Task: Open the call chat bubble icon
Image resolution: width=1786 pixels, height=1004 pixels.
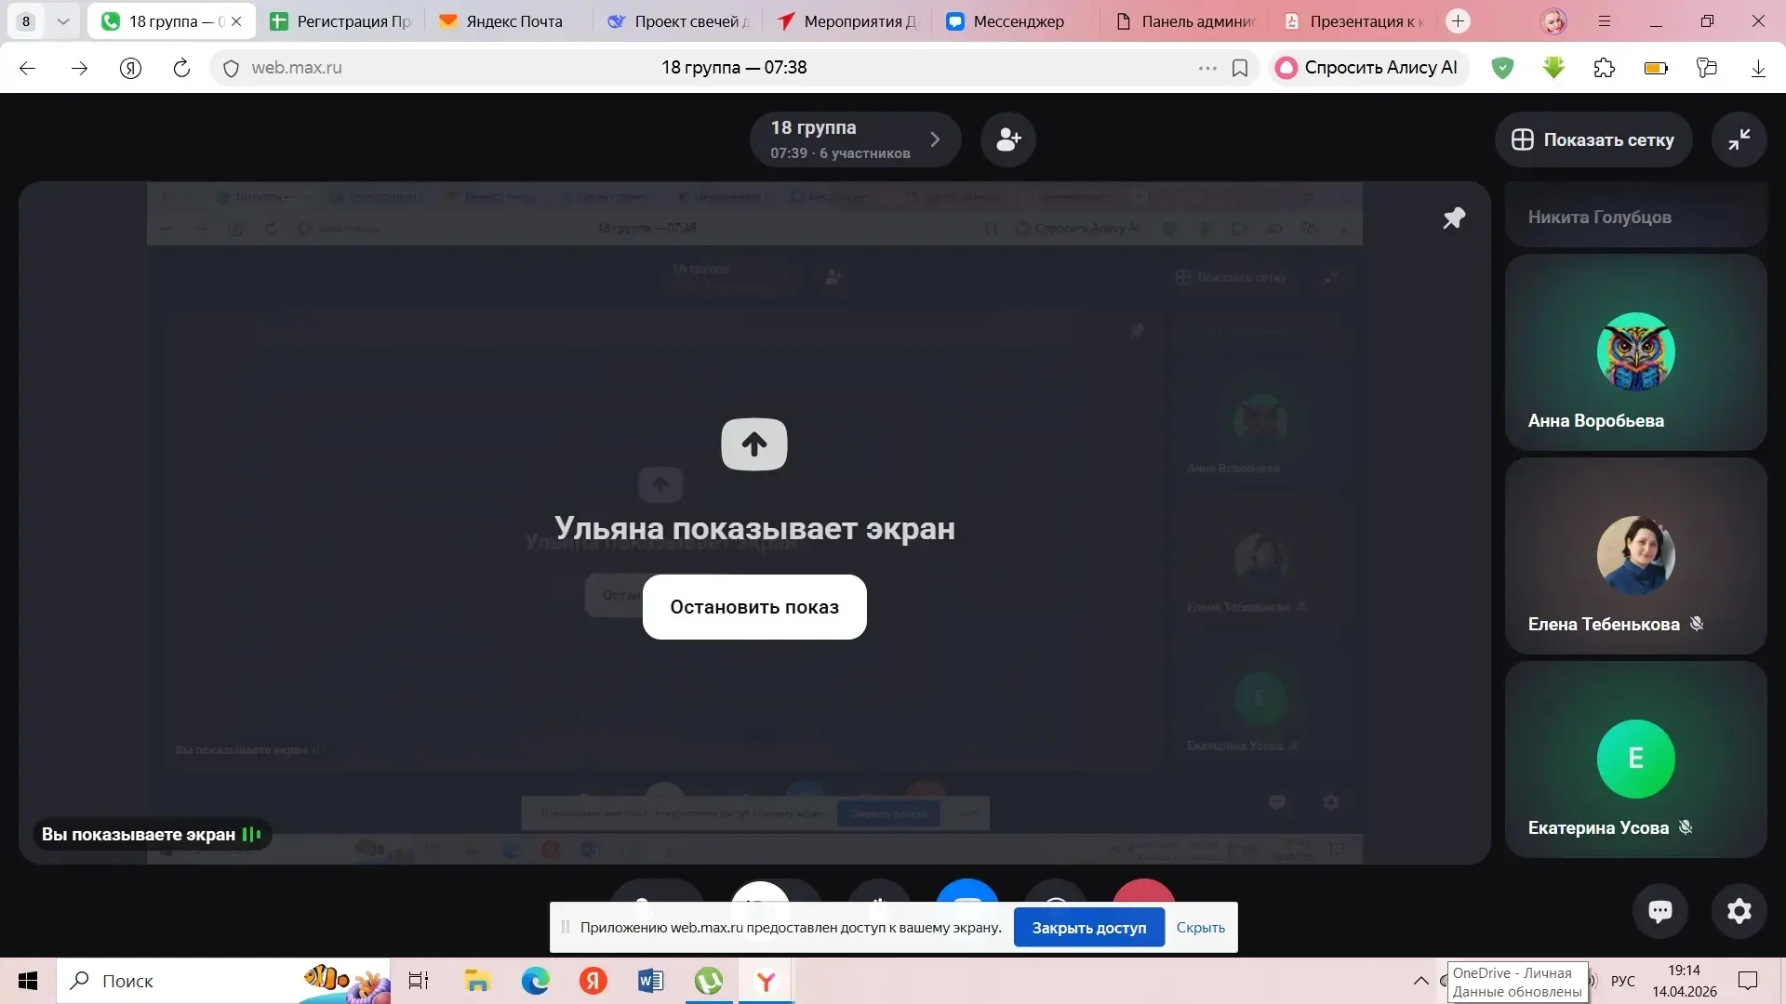Action: tap(1660, 911)
